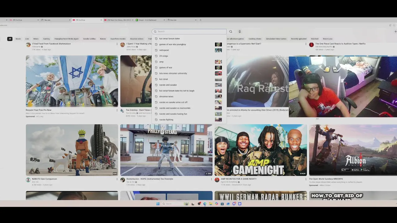Select the 'Live' filter chip
Screen dimensions: 397x223
pyautogui.click(x=27, y=39)
